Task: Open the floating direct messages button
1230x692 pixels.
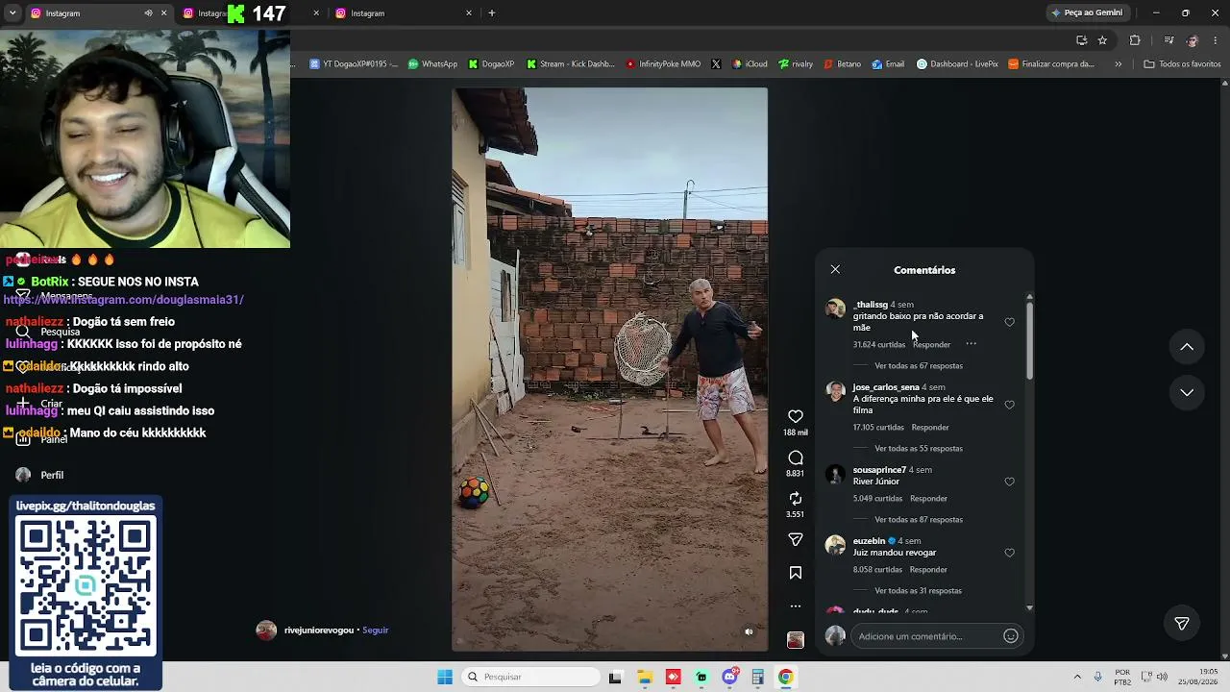Action: pyautogui.click(x=1182, y=624)
